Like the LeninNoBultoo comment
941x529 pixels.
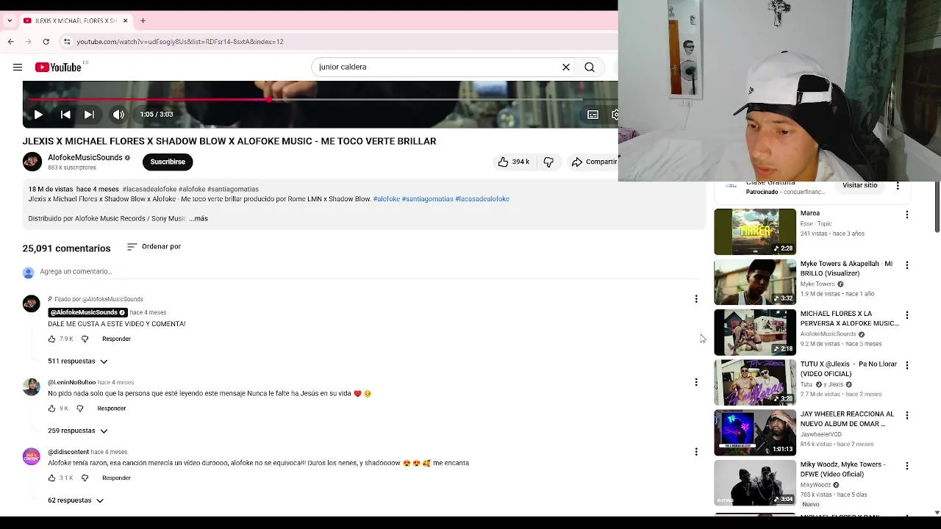tap(51, 409)
